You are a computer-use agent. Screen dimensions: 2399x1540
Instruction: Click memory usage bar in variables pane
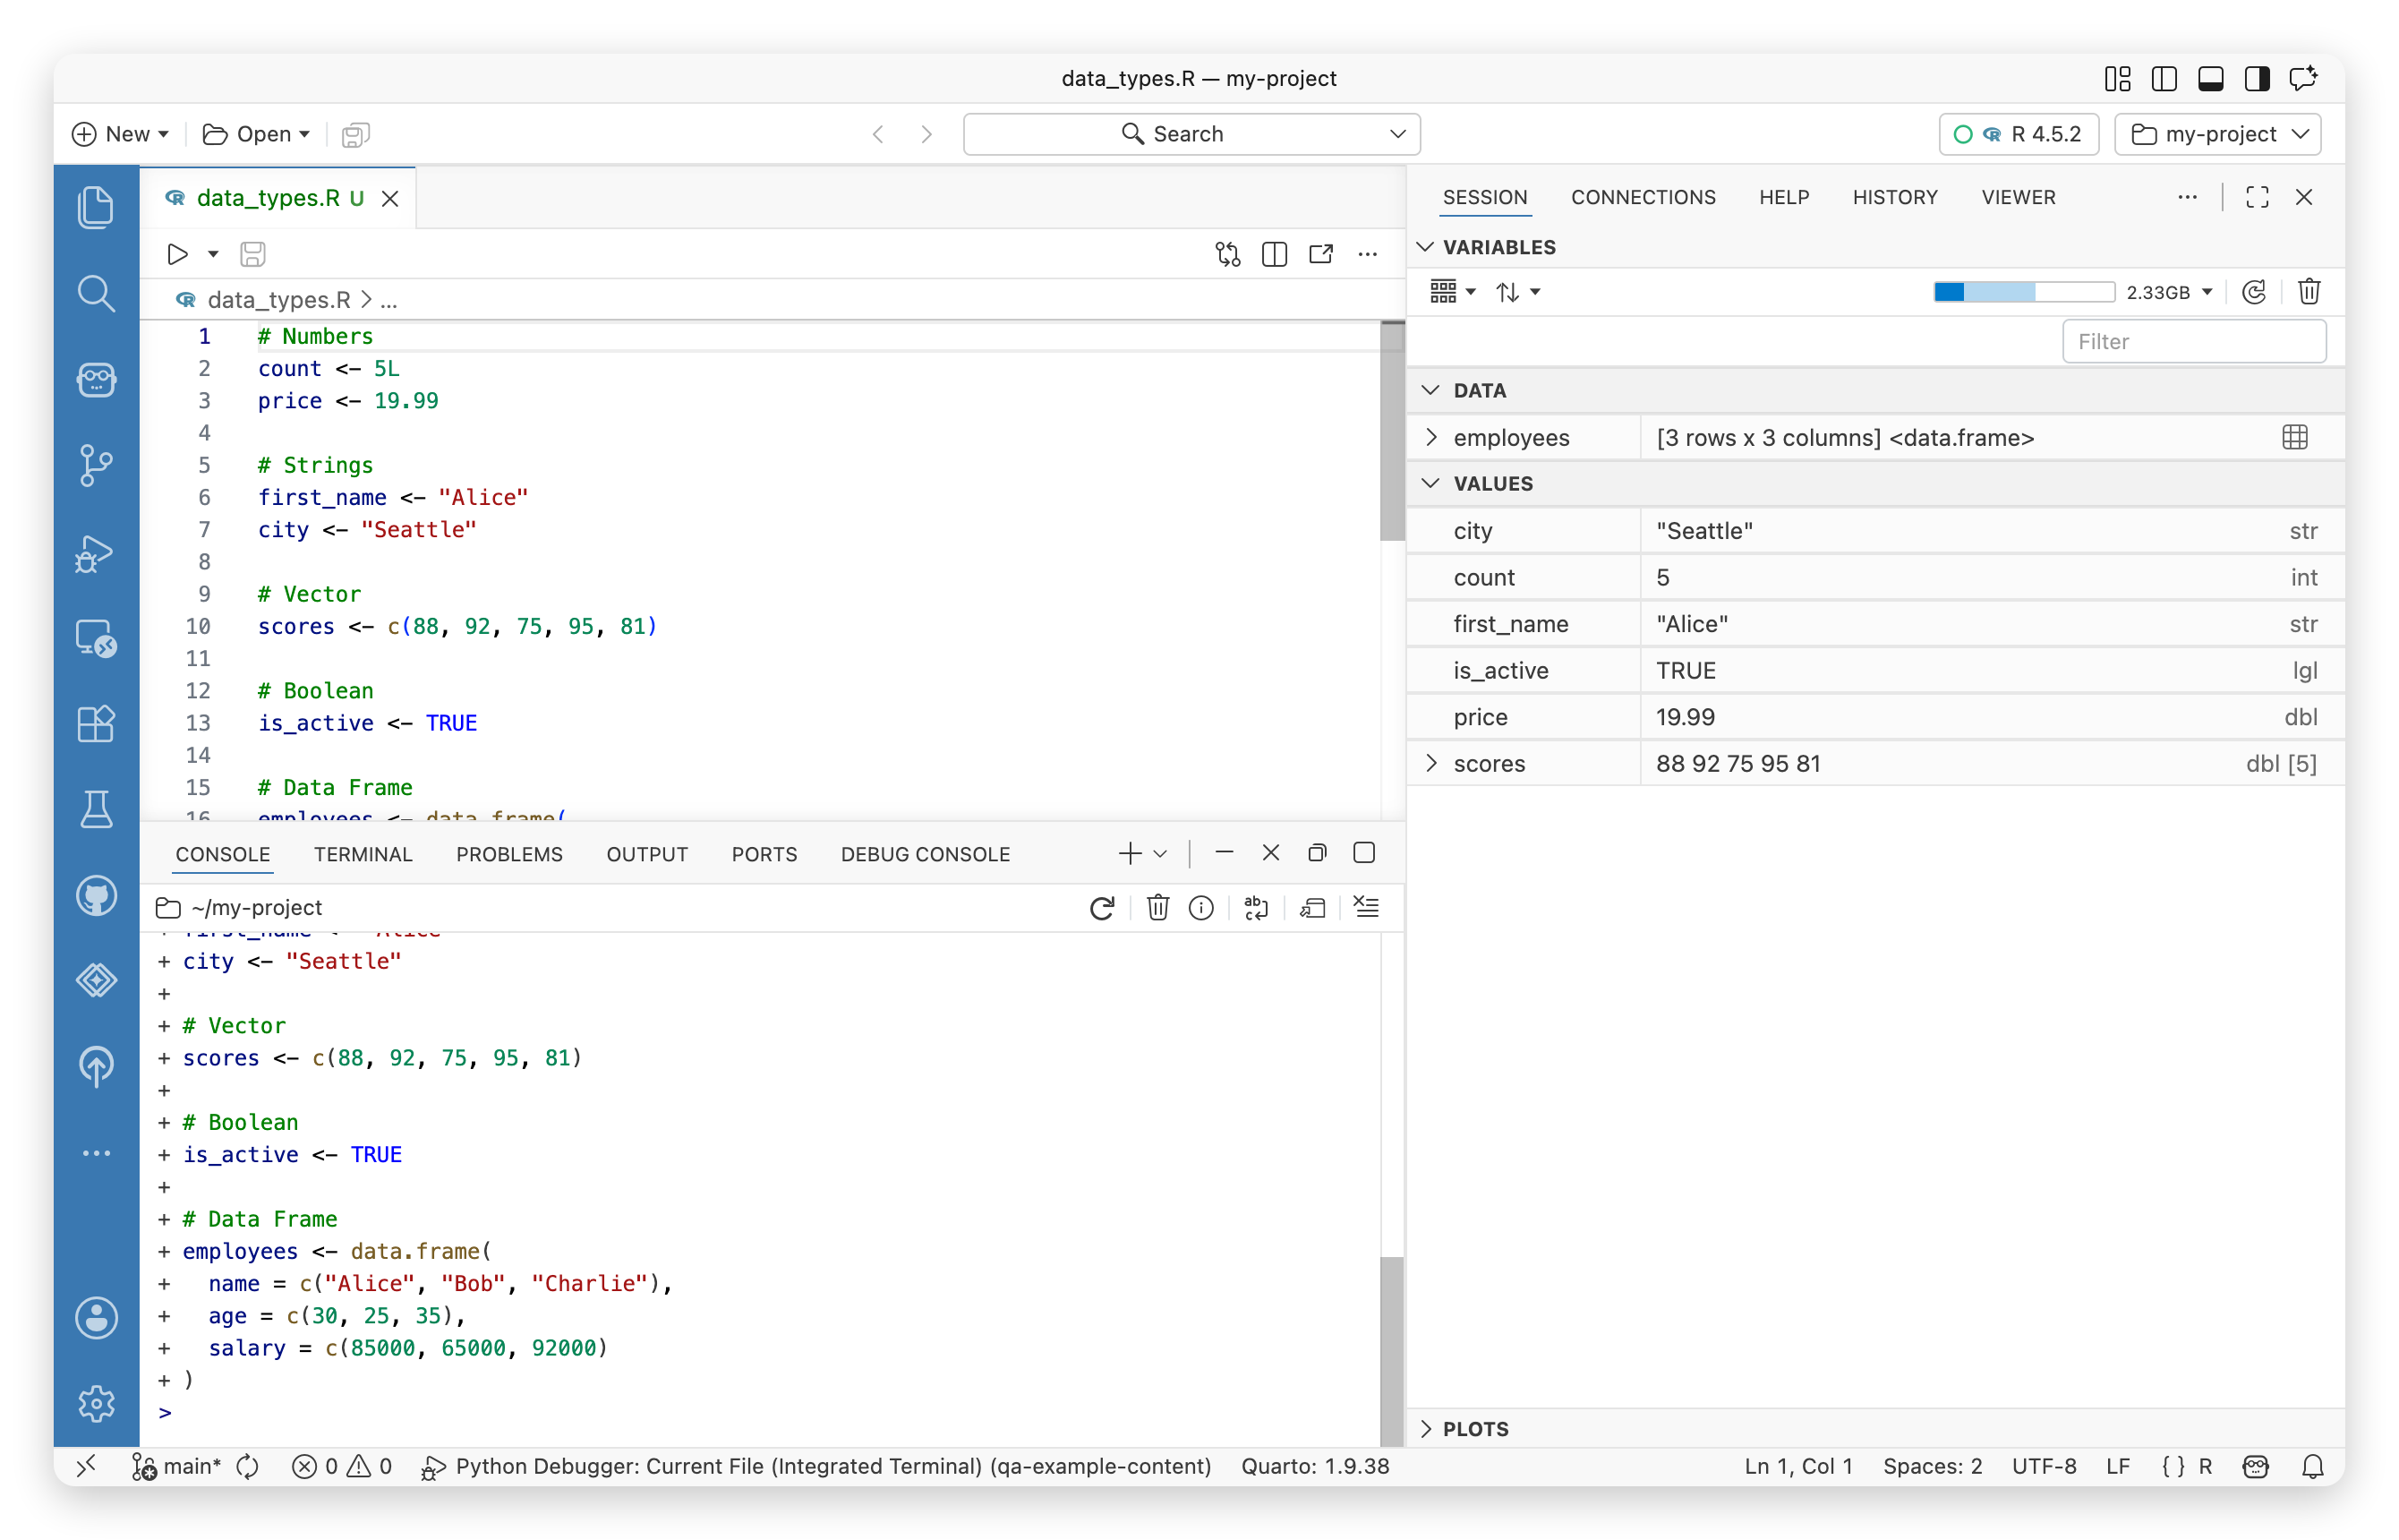tap(2023, 292)
